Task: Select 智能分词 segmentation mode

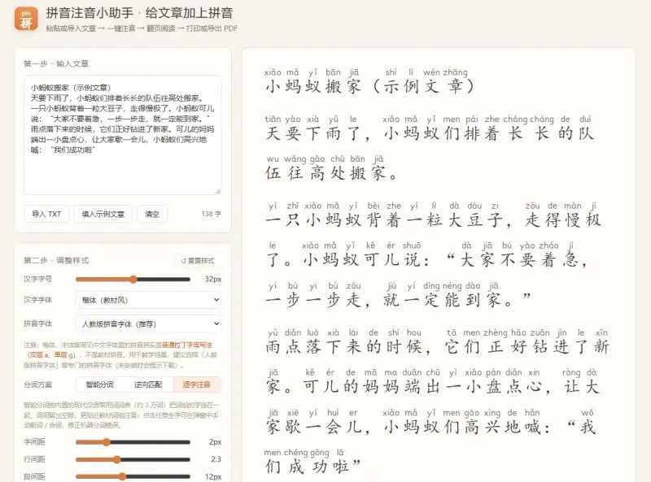Action: coord(99,384)
